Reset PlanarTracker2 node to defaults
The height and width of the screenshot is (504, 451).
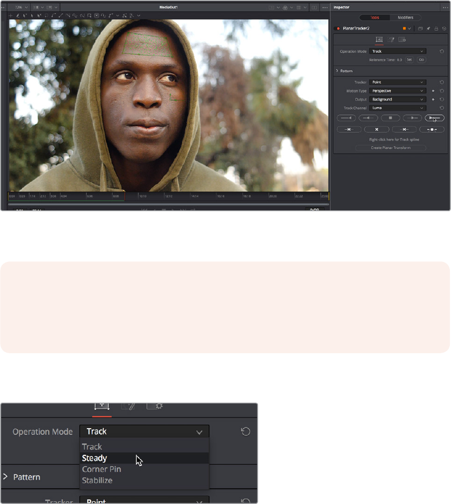pos(444,28)
